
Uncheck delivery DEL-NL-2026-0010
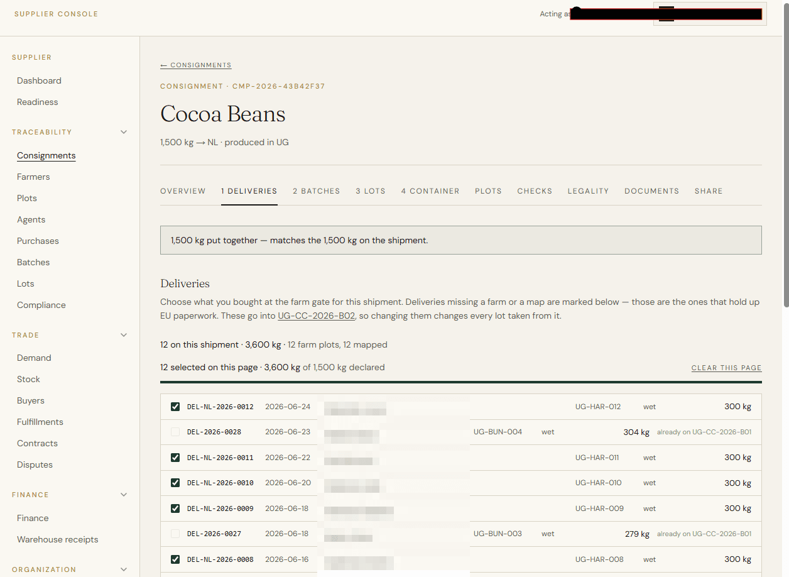coord(175,483)
